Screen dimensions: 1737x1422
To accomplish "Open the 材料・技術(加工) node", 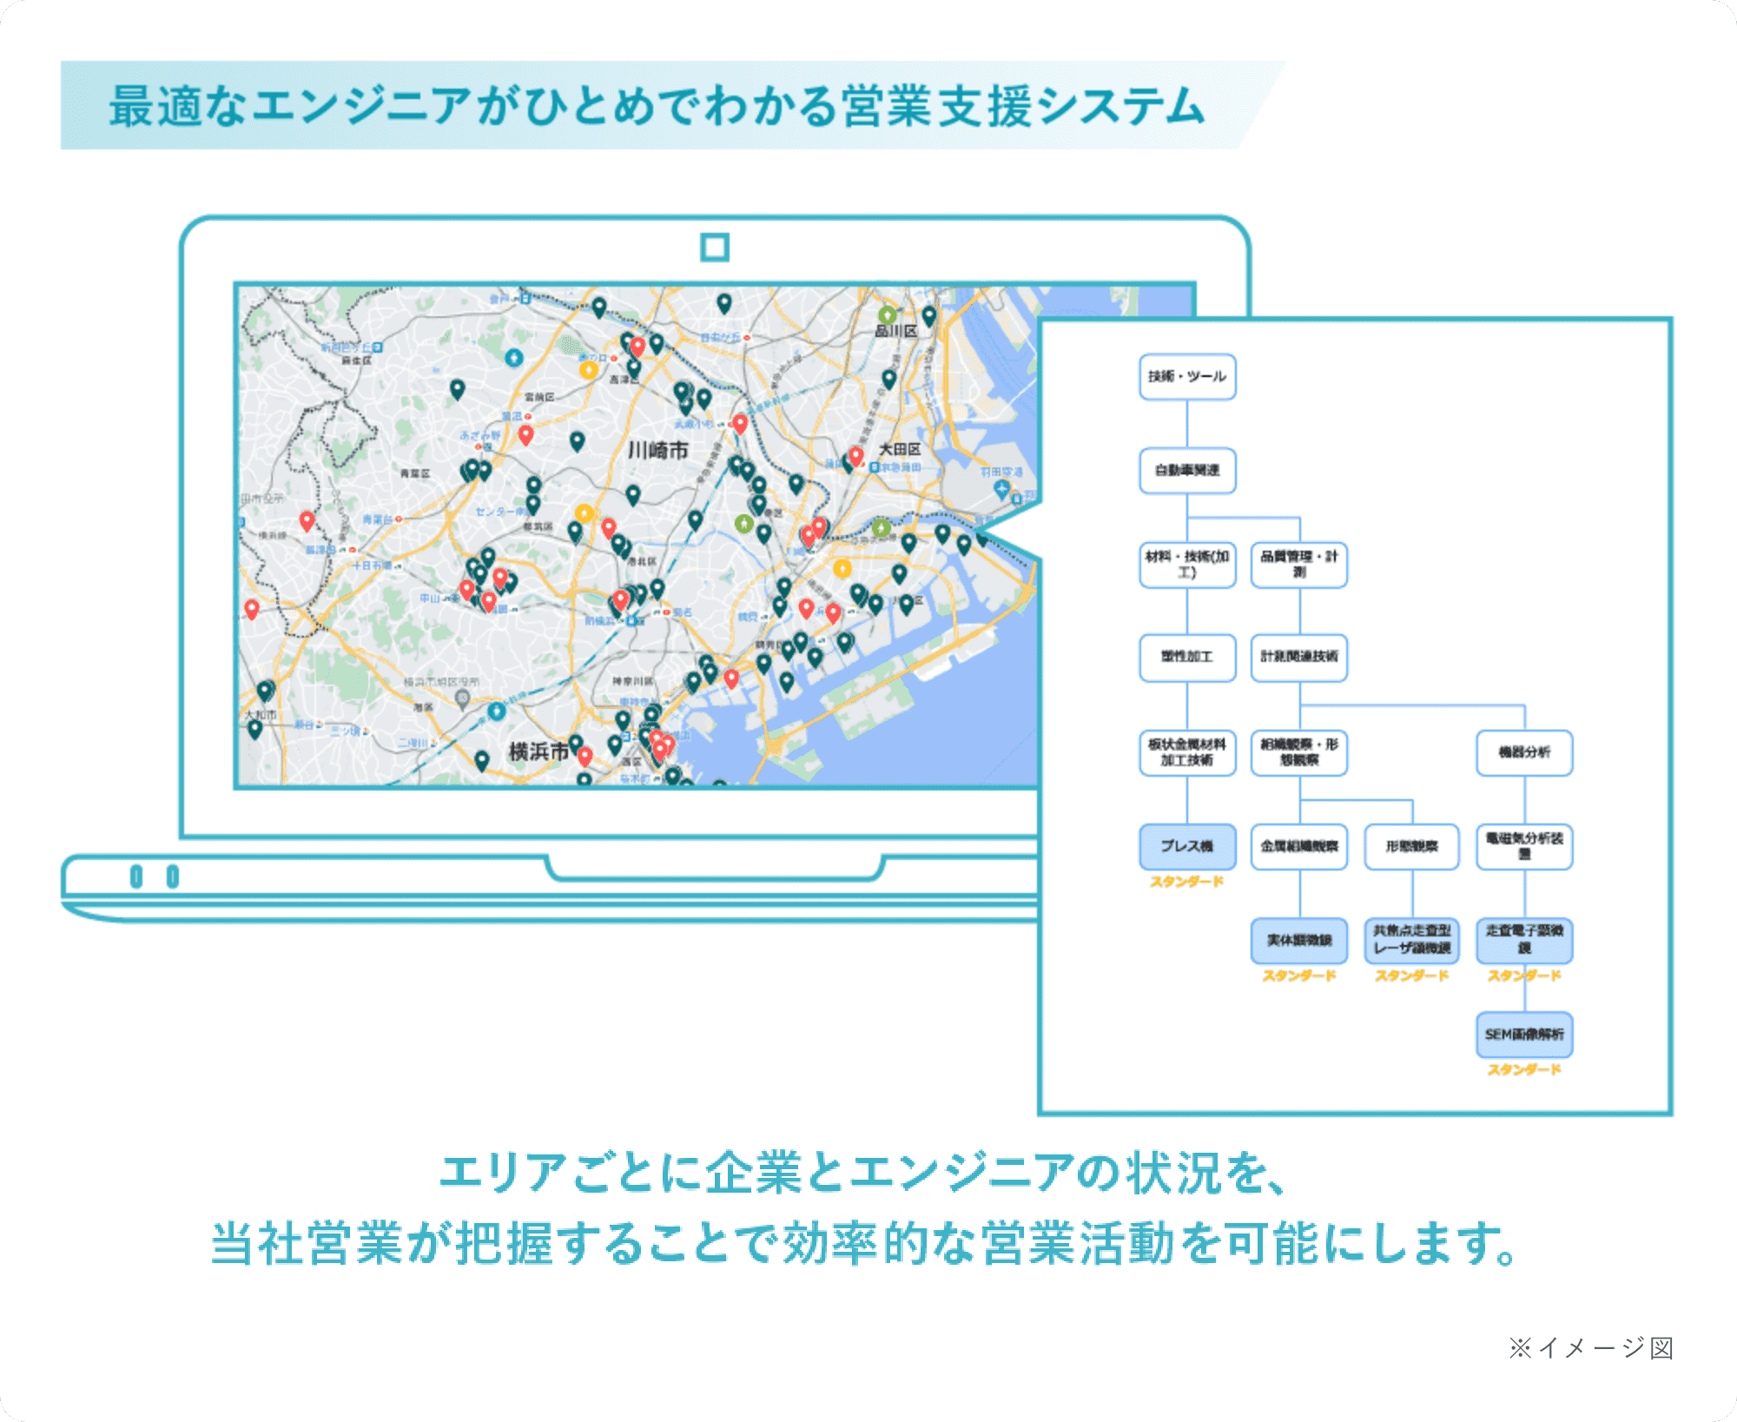I will click(x=1186, y=565).
